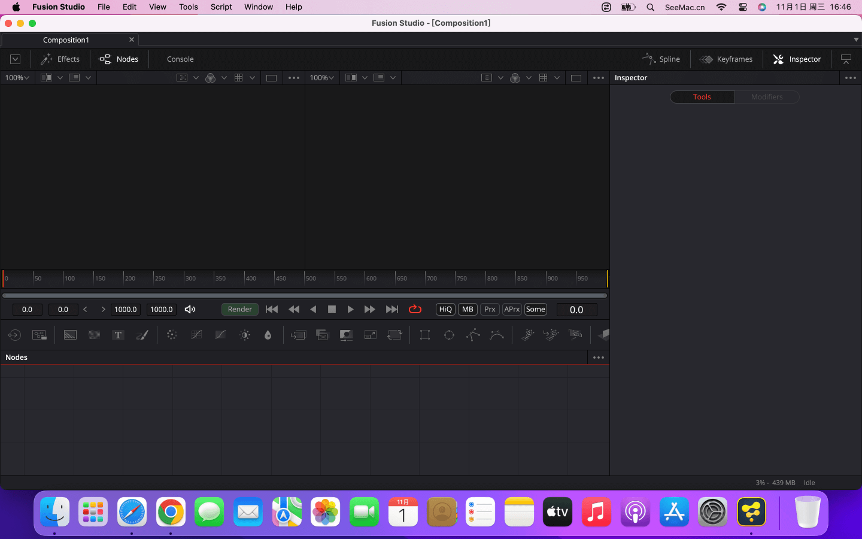Switch to Modifiers tab in Inspector
The image size is (862, 539).
pyautogui.click(x=767, y=97)
